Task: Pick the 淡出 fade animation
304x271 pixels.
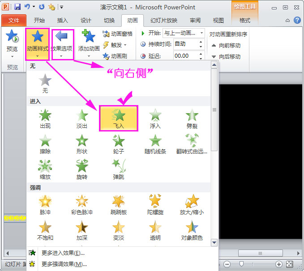Action: (82, 119)
